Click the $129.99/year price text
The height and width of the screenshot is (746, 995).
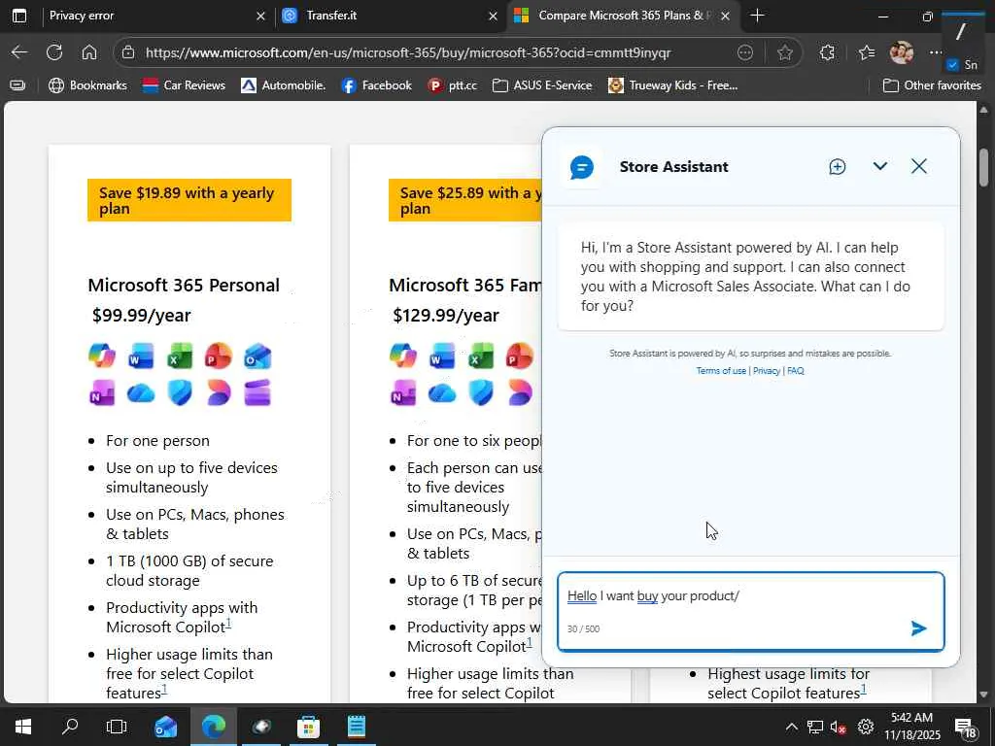(x=445, y=316)
